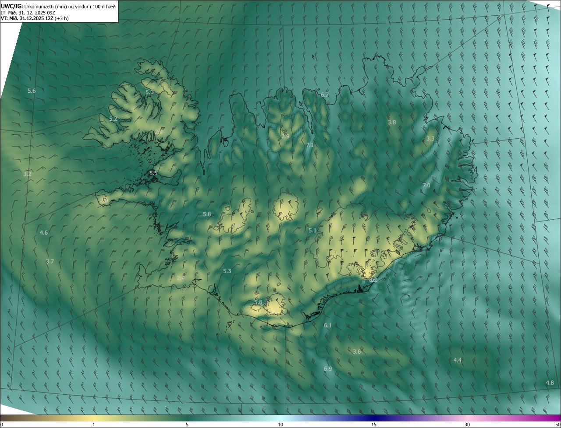
Task: Click the '4.4' value in the southeast ocean
Action: tap(458, 360)
